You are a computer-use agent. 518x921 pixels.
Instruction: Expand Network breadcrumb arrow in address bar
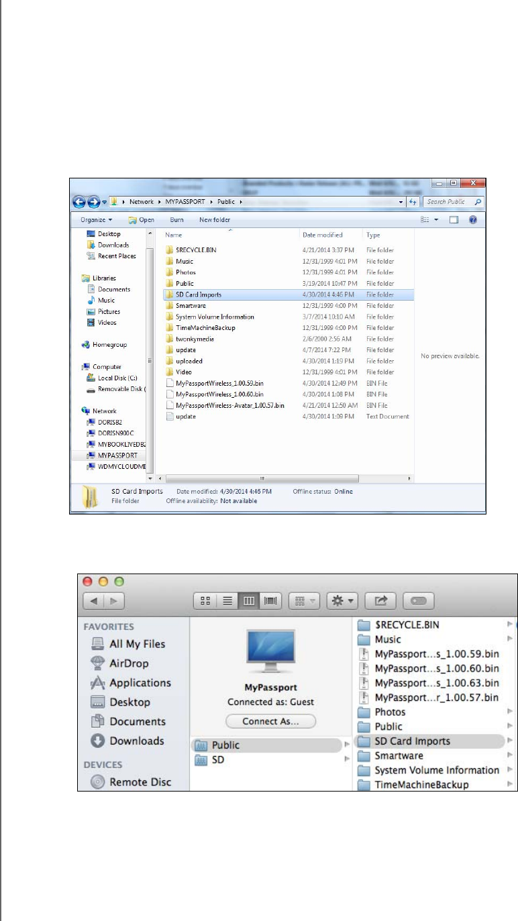click(x=158, y=202)
